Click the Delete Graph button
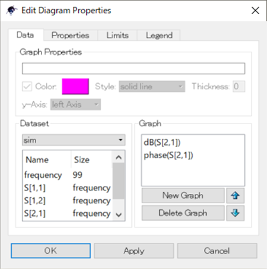Image resolution: width=267 pixels, height=269 pixels. click(x=183, y=213)
